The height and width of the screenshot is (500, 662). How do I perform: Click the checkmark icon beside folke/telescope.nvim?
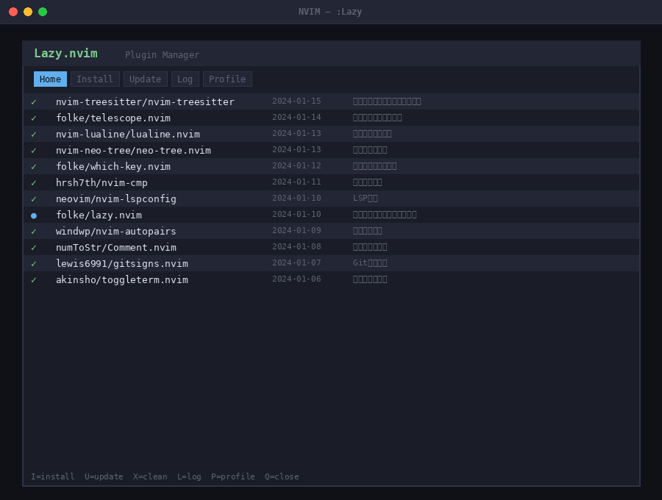pyautogui.click(x=34, y=118)
